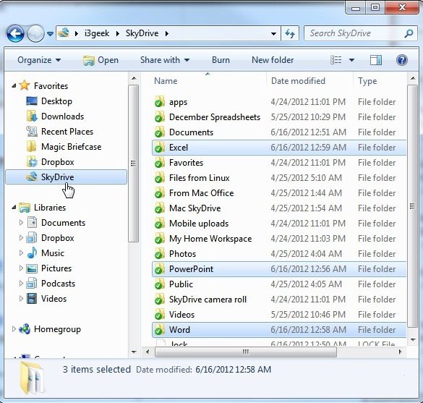This screenshot has height=403, width=423.
Task: Expand the Homegroup node
Action: (14, 329)
